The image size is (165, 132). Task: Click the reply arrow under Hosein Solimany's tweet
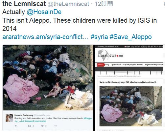coord(16,126)
